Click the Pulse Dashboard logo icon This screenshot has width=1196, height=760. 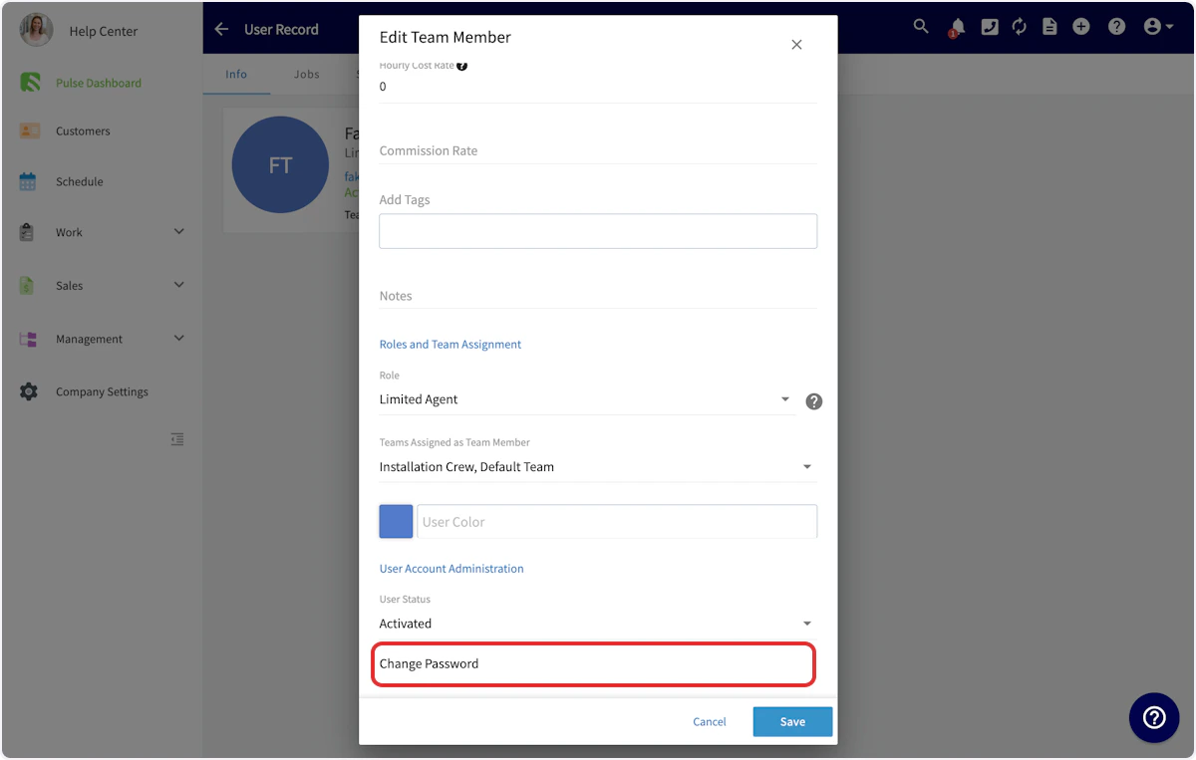(x=30, y=83)
